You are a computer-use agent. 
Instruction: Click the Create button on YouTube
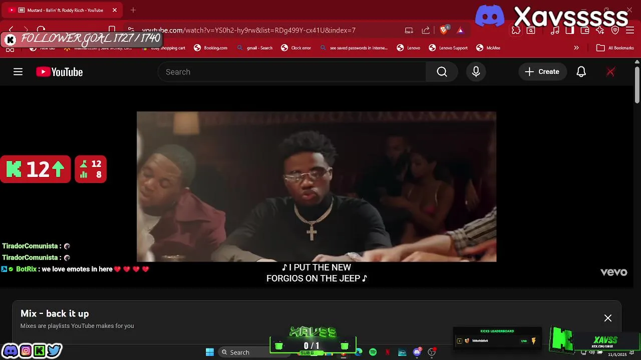(x=542, y=72)
